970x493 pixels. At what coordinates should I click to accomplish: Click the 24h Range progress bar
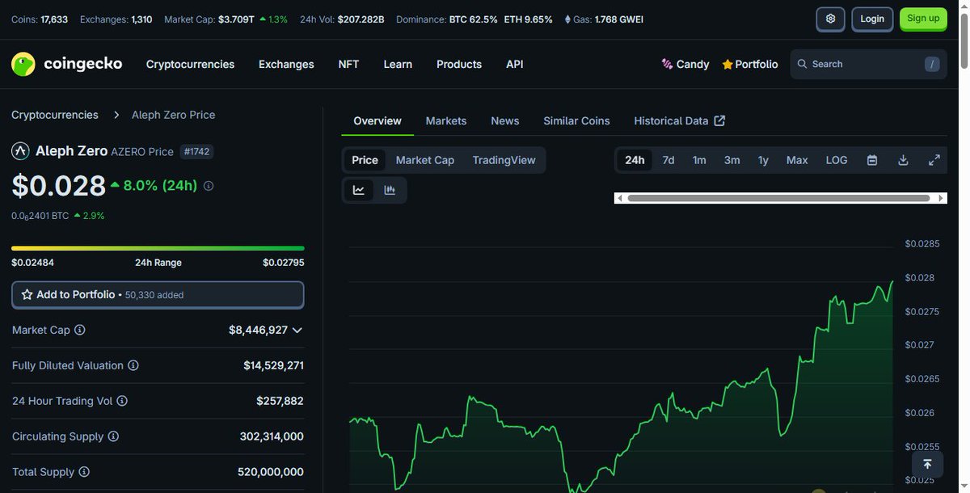[158, 248]
